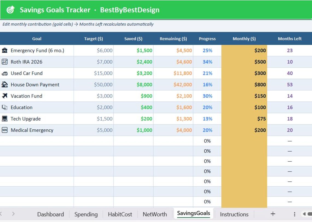Select the $100 monthly contribution cell

tap(244, 107)
